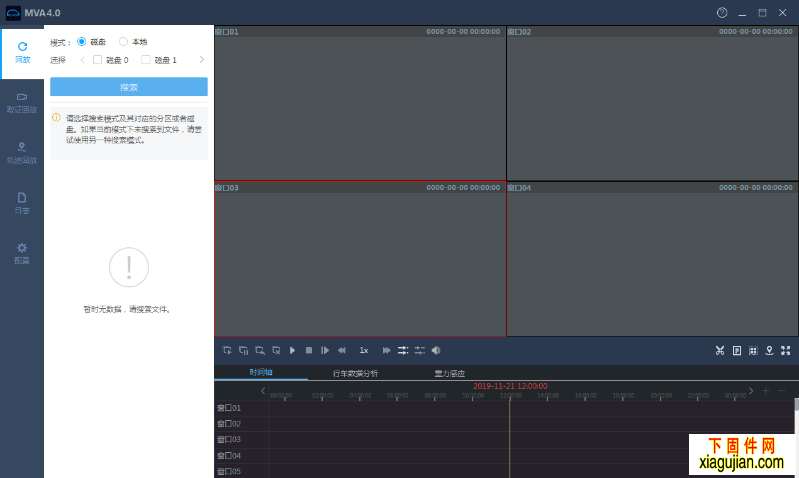The image size is (799, 478).
Task: Speed up playback with fast-forward arrows
Action: pyautogui.click(x=387, y=350)
